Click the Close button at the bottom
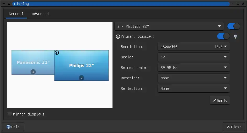 [234, 127]
